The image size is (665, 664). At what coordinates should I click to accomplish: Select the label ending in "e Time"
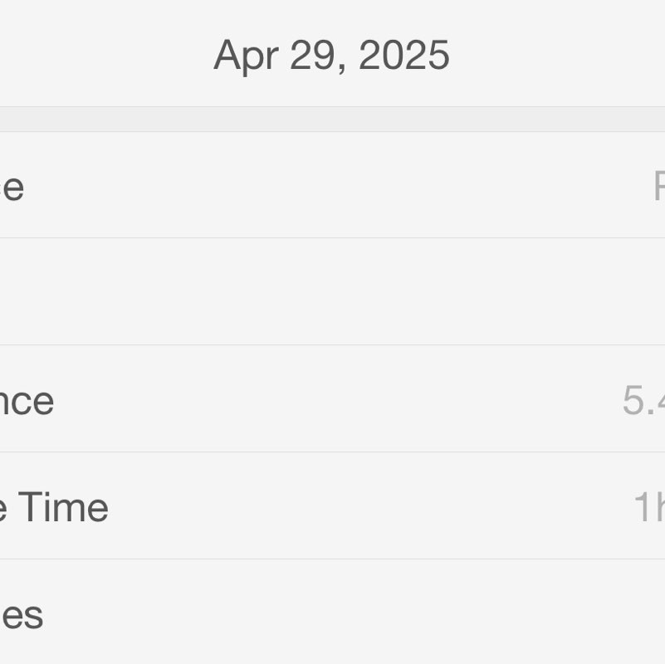pyautogui.click(x=54, y=507)
